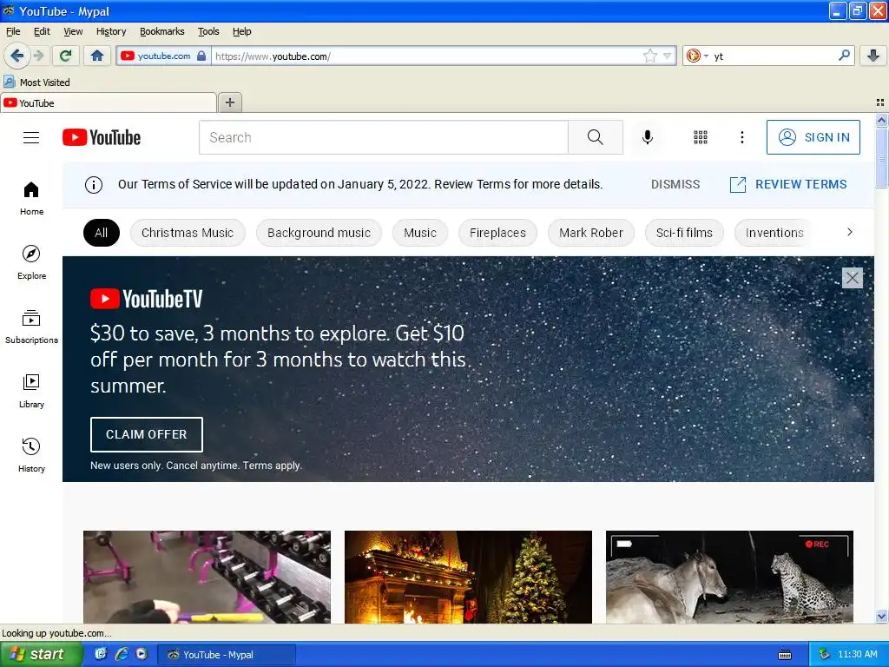Viewport: 889px width, 667px height.
Task: Open Library in sidebar
Action: tap(32, 392)
